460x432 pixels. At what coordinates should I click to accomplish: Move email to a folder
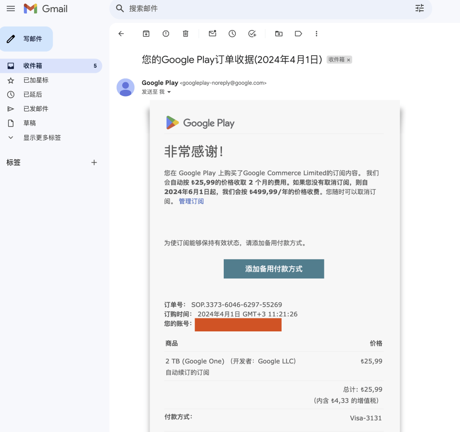click(279, 34)
